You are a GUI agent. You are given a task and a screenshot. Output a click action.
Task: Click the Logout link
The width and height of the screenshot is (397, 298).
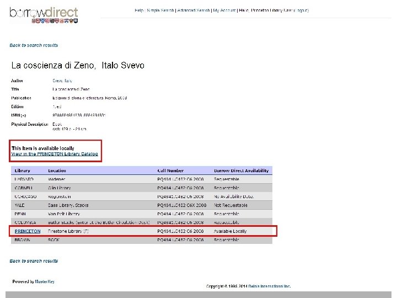(x=301, y=10)
